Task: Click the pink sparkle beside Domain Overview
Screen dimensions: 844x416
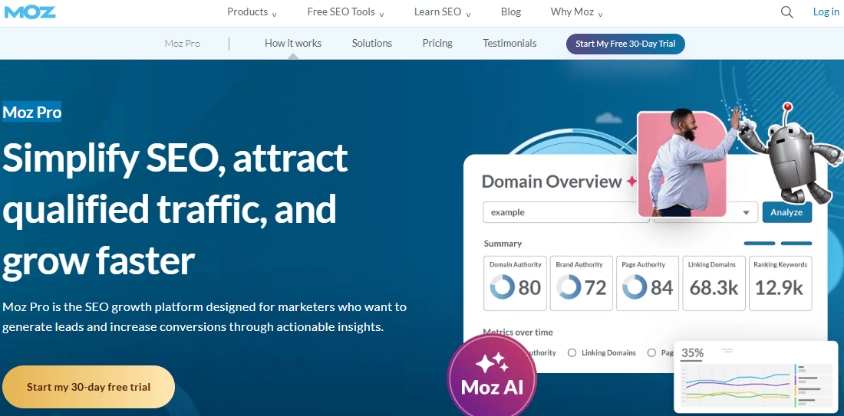Action: click(x=631, y=182)
